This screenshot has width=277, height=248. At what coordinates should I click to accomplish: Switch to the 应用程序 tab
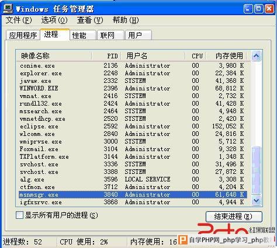(x=23, y=35)
